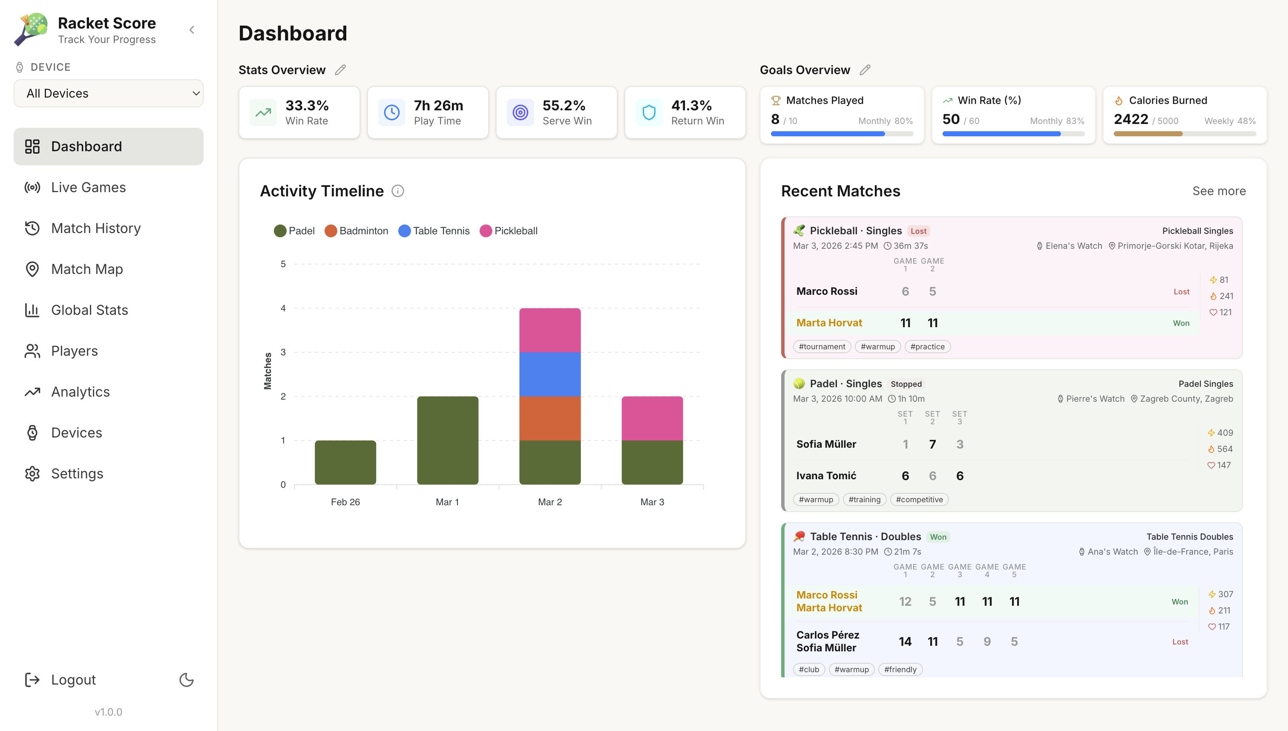Click the Devices watch icon
This screenshot has height=731, width=1288.
pos(32,433)
